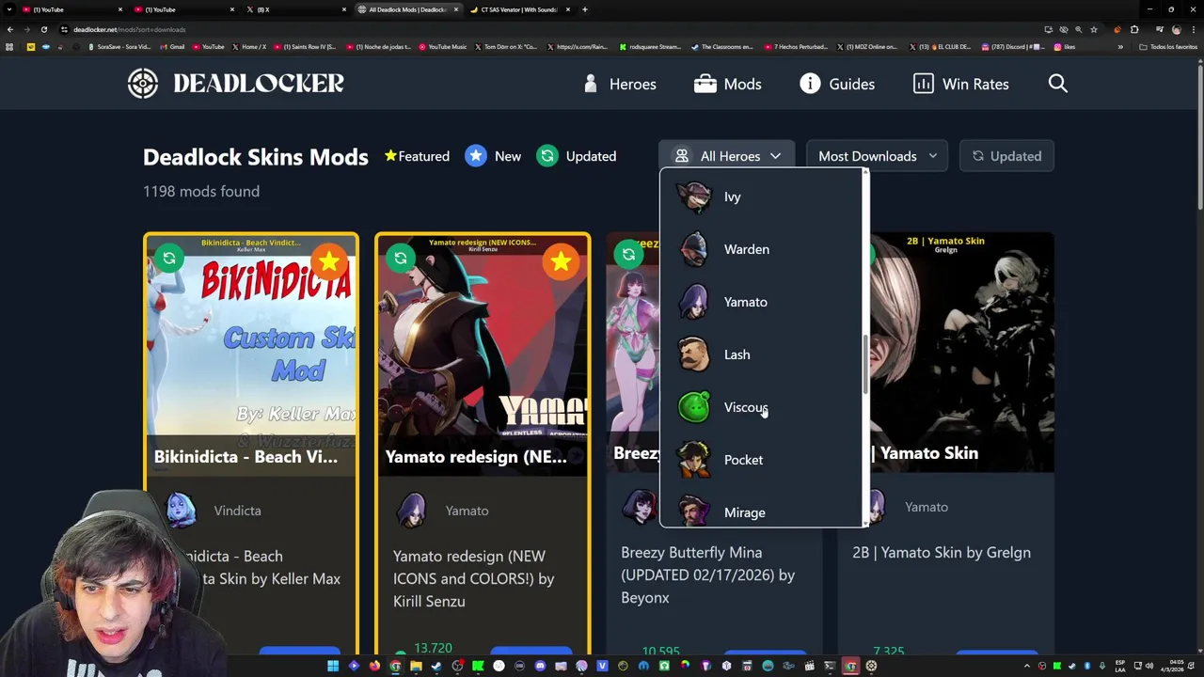Click green updated badge on Bikinidicta card
This screenshot has width=1204, height=677.
point(169,258)
